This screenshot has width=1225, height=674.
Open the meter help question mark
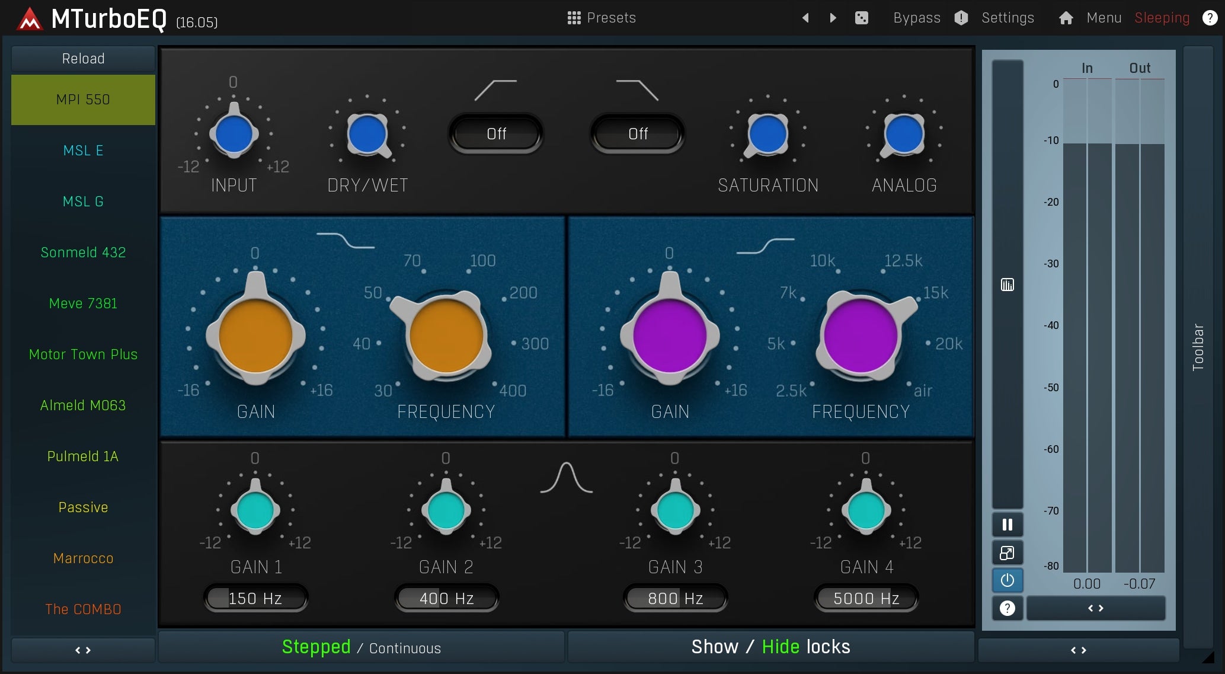click(1007, 608)
